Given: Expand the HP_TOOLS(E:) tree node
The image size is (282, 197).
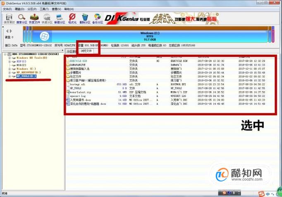Looking at the screenshot, I should coord(10,76).
